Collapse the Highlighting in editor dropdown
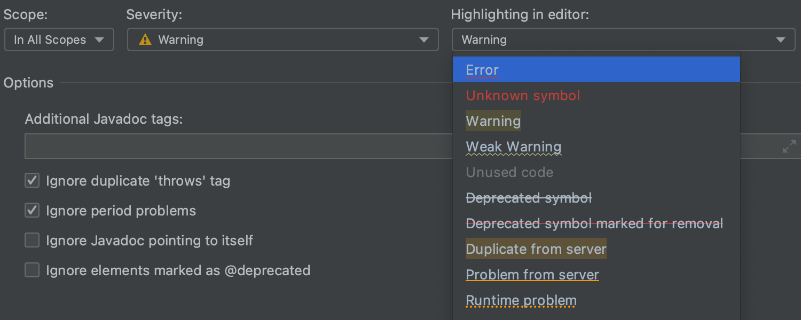Image resolution: width=801 pixels, height=320 pixels. [x=623, y=40]
